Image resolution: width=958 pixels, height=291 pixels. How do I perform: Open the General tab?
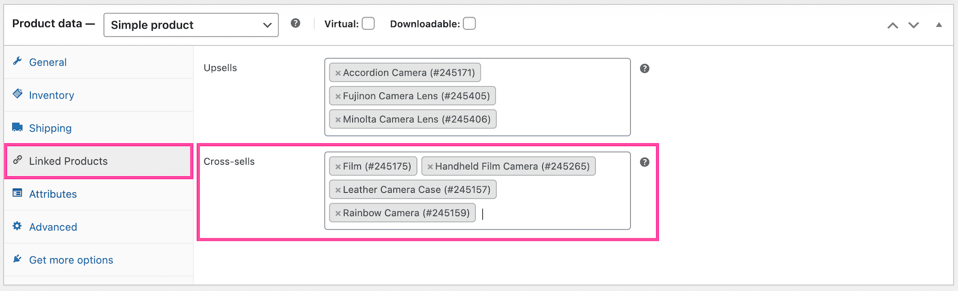coord(48,62)
